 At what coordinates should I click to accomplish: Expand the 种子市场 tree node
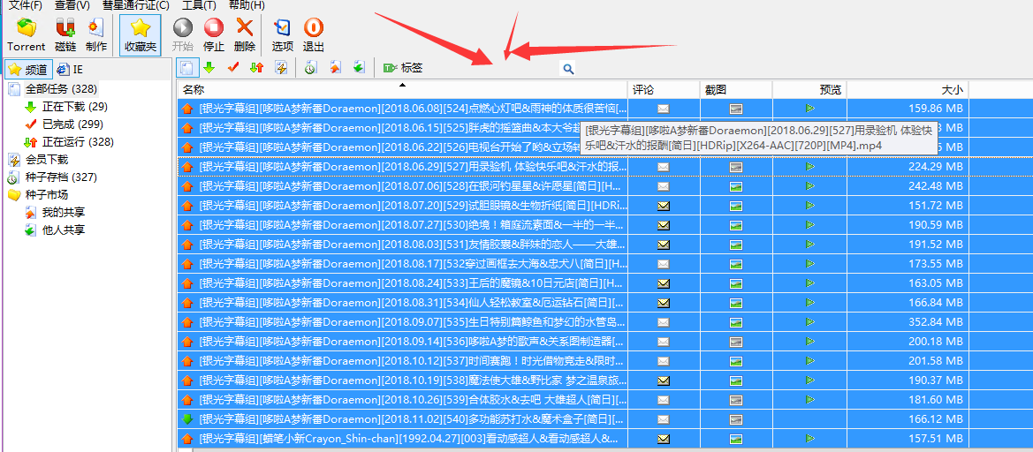[14, 195]
